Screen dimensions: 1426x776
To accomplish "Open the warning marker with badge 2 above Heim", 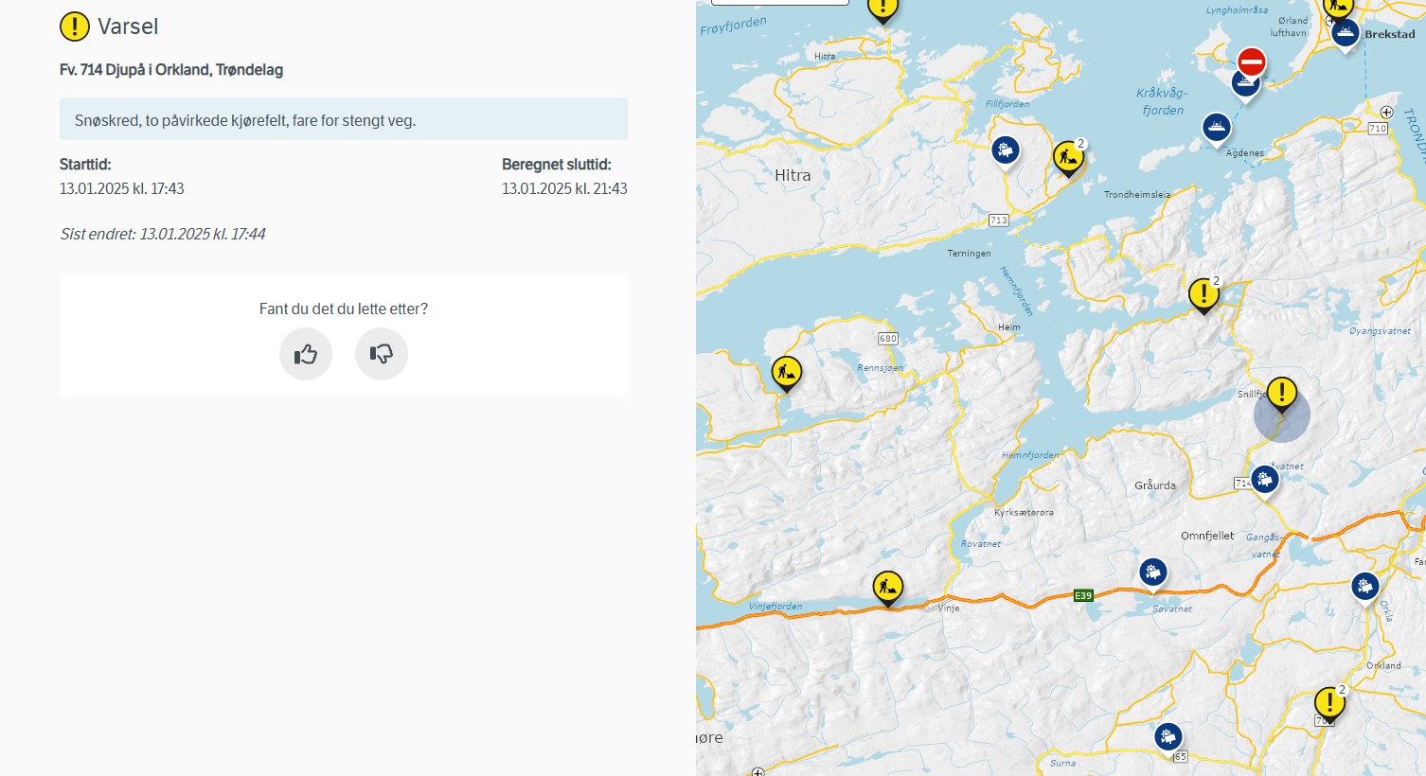I will (x=1203, y=293).
